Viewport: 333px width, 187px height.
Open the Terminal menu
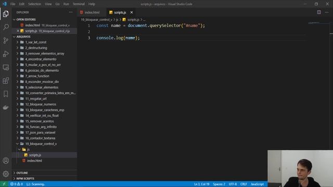[79, 4]
